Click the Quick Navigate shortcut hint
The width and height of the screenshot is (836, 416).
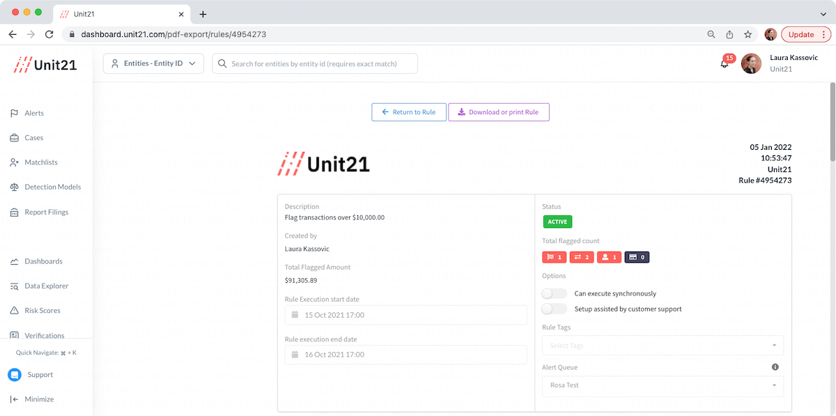click(x=46, y=353)
